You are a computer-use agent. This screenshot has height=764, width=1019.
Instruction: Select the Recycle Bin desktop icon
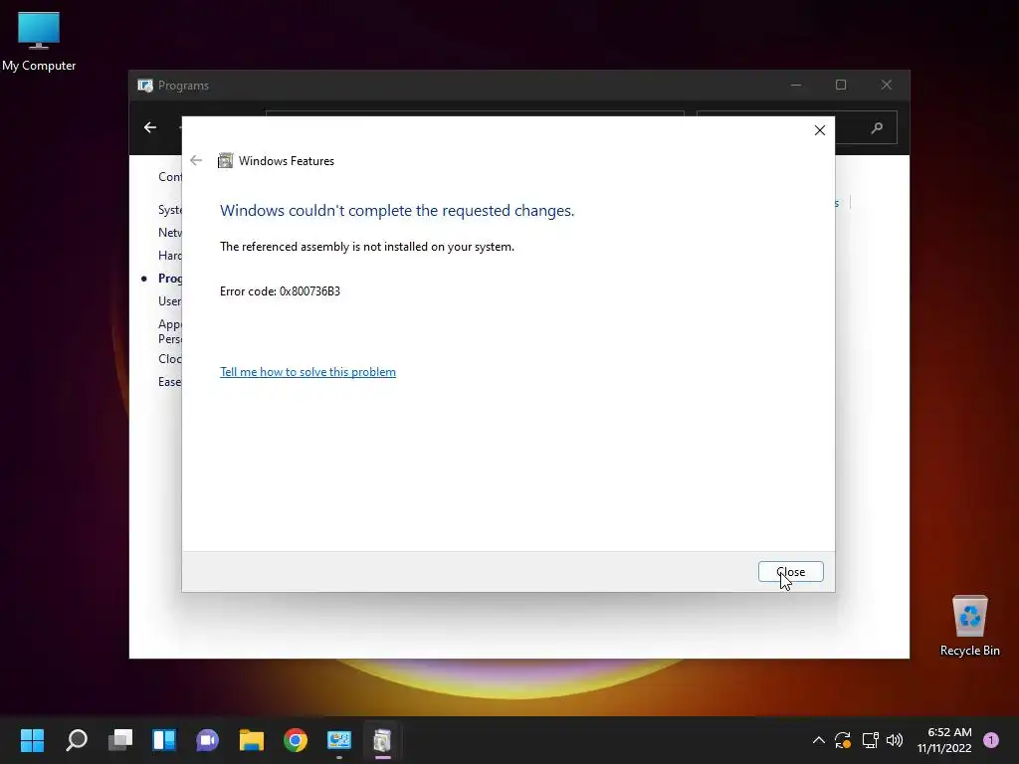pyautogui.click(x=969, y=625)
